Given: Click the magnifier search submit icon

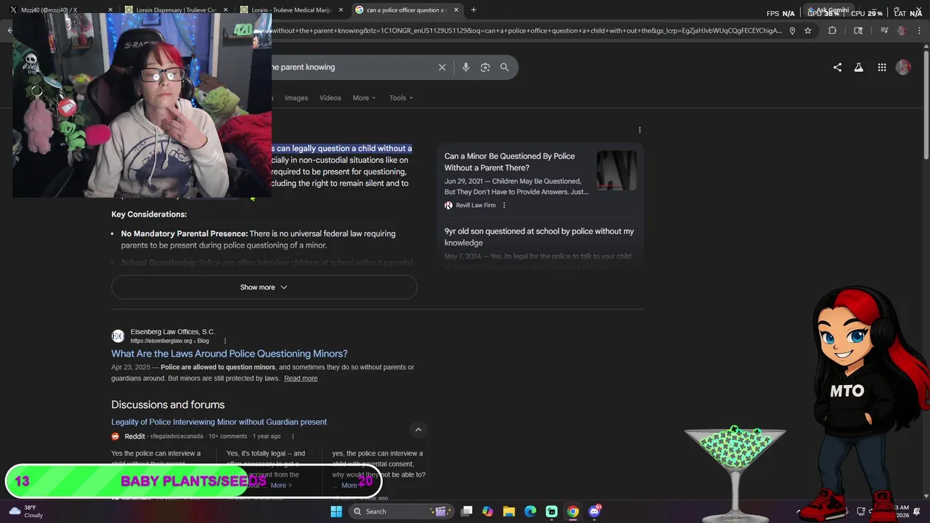Looking at the screenshot, I should (x=504, y=67).
